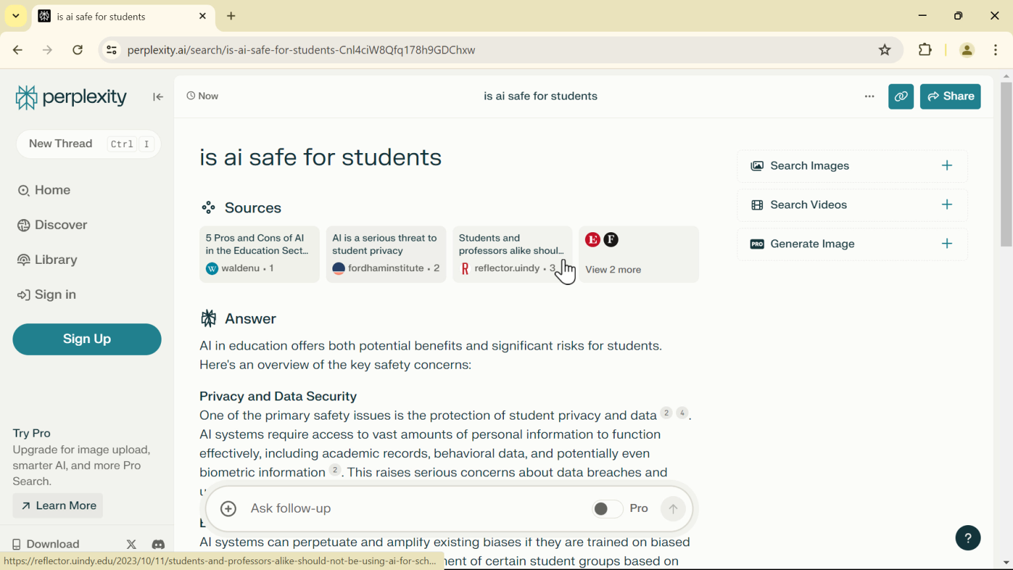Copy the thread link icon next to Share
The height and width of the screenshot is (570, 1013).
(x=901, y=96)
